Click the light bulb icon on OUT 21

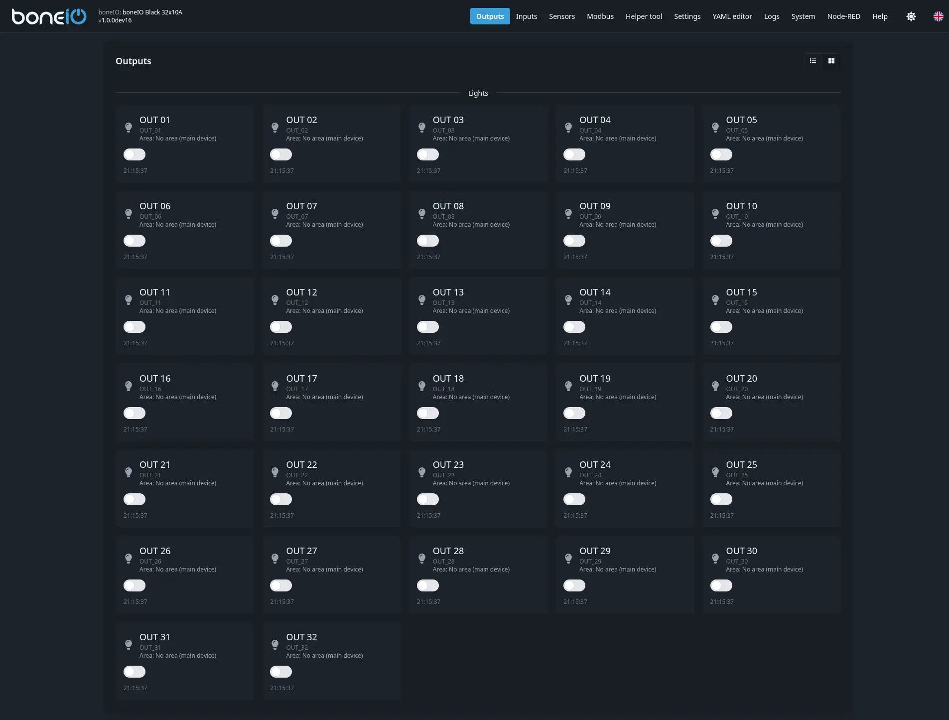click(x=129, y=472)
